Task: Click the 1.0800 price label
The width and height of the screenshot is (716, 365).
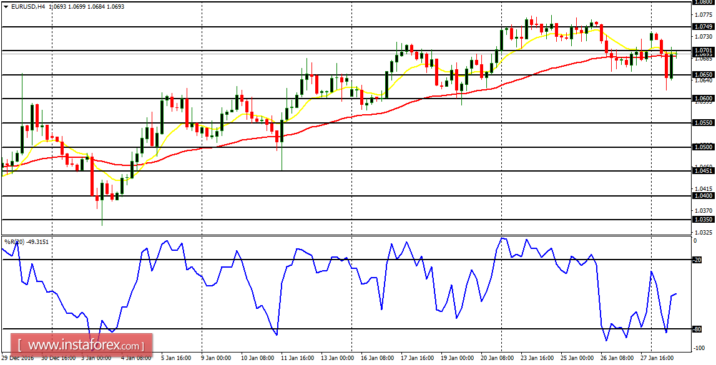Action: [702, 2]
